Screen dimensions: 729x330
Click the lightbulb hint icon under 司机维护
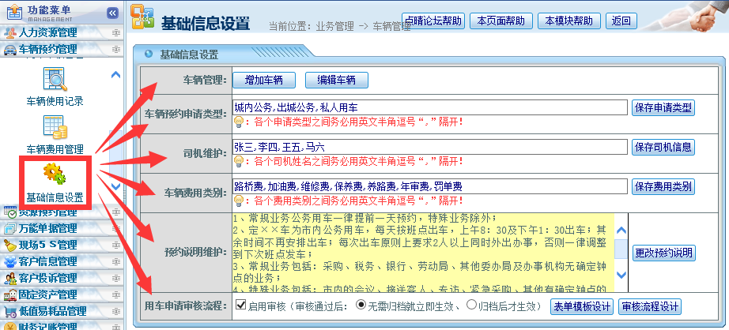tap(238, 161)
